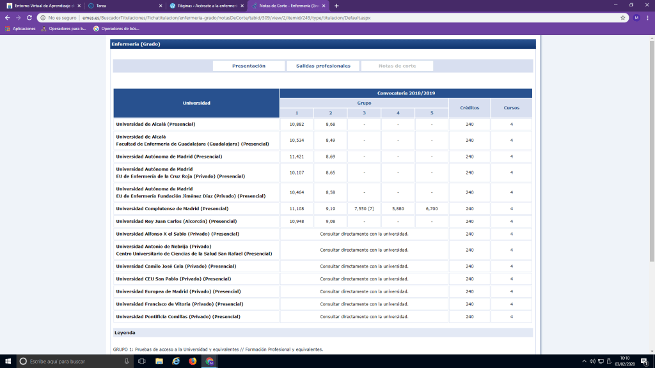
Task: Open a new browser tab with plus
Action: tap(336, 6)
